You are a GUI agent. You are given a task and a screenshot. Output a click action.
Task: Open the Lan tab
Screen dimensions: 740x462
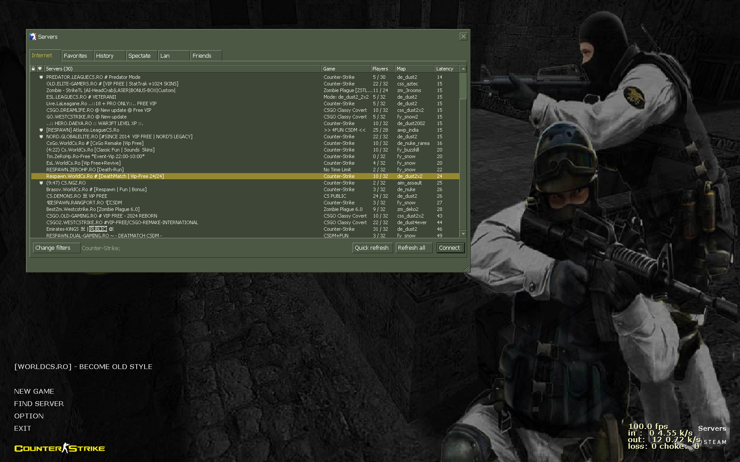[x=174, y=56]
